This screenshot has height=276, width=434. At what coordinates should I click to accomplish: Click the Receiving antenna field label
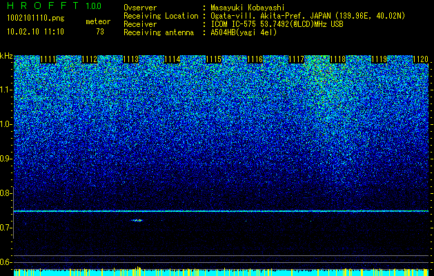tap(159, 32)
